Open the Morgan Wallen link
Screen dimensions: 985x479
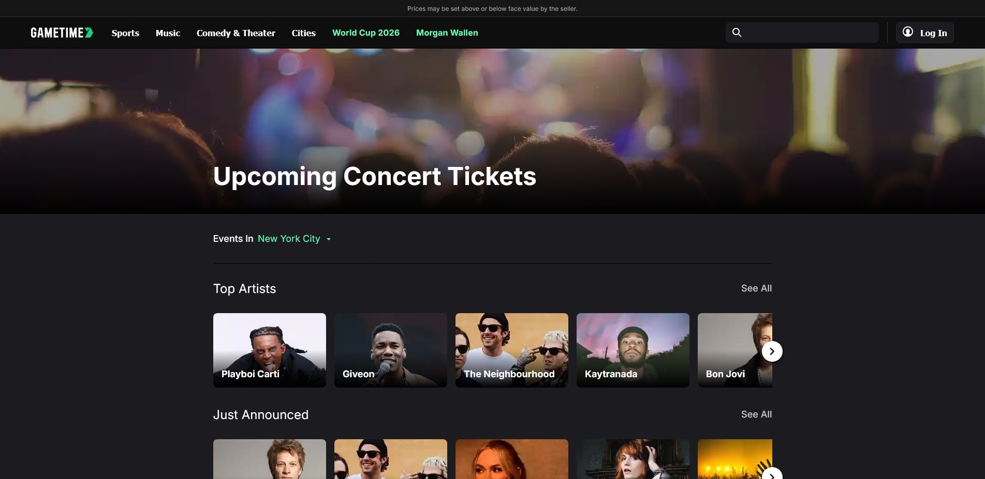tap(447, 33)
